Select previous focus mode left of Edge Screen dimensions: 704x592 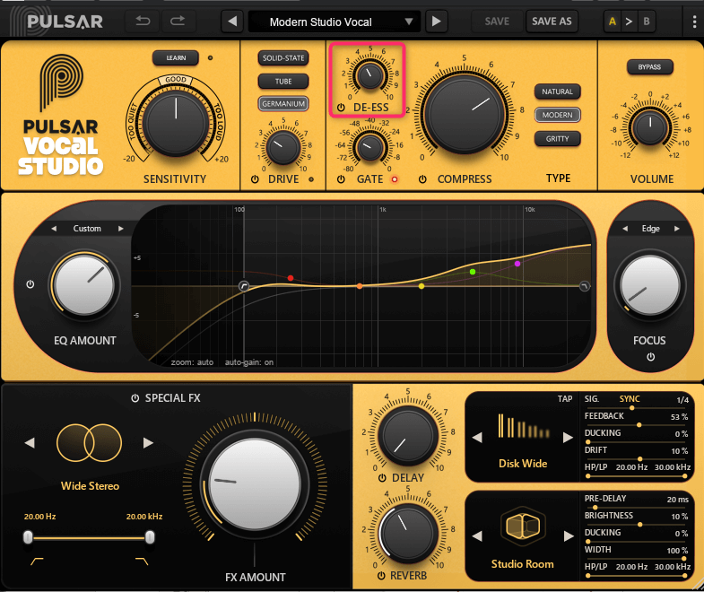(625, 229)
